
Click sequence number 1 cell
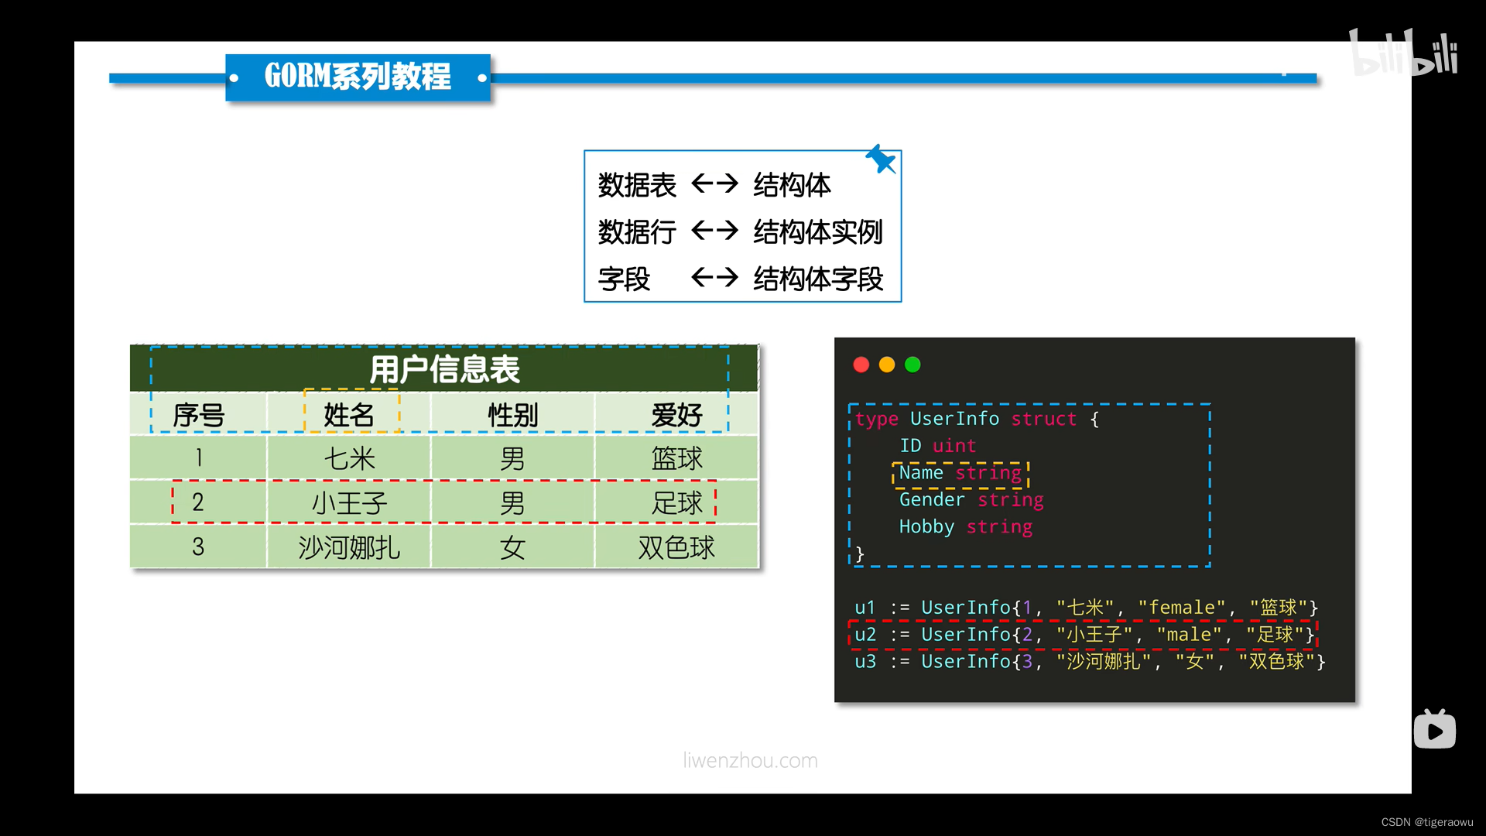[198, 458]
